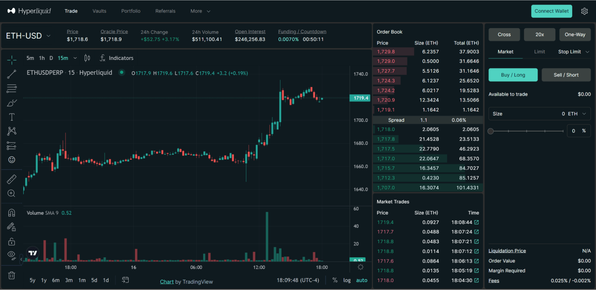
Task: Select the brush drawing tool
Action: [12, 103]
